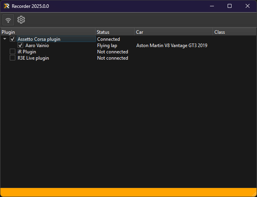Enable the R3E Live plugin checkbox
The image size is (257, 197).
tap(13, 58)
